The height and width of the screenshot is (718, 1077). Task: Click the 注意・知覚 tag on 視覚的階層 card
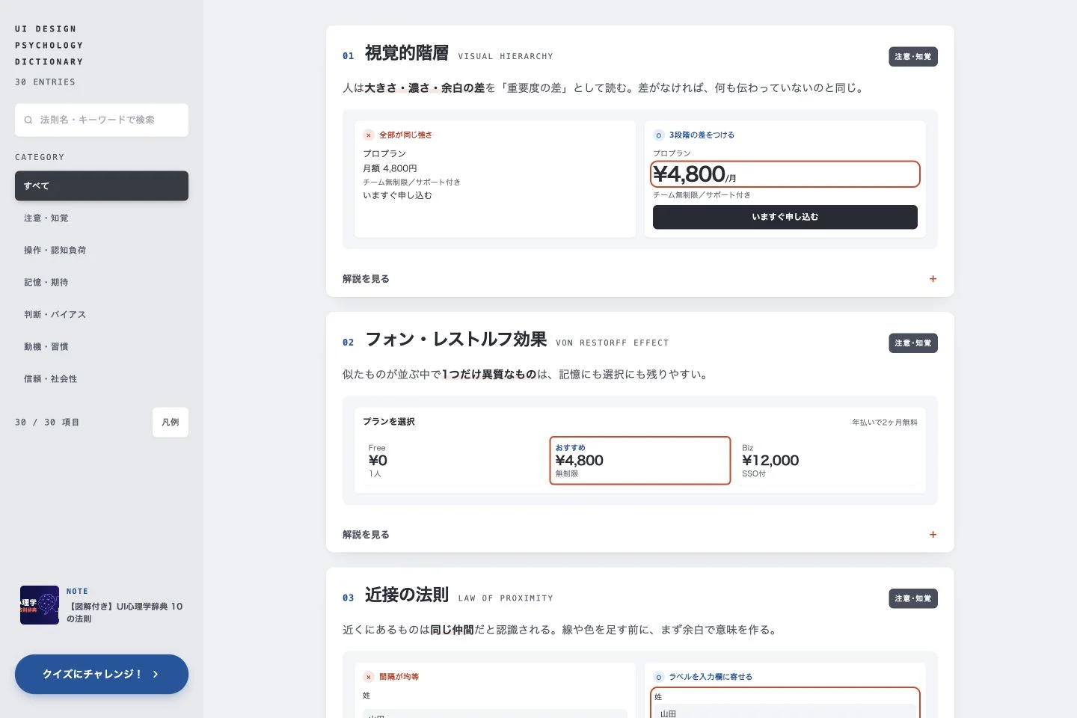(x=913, y=57)
